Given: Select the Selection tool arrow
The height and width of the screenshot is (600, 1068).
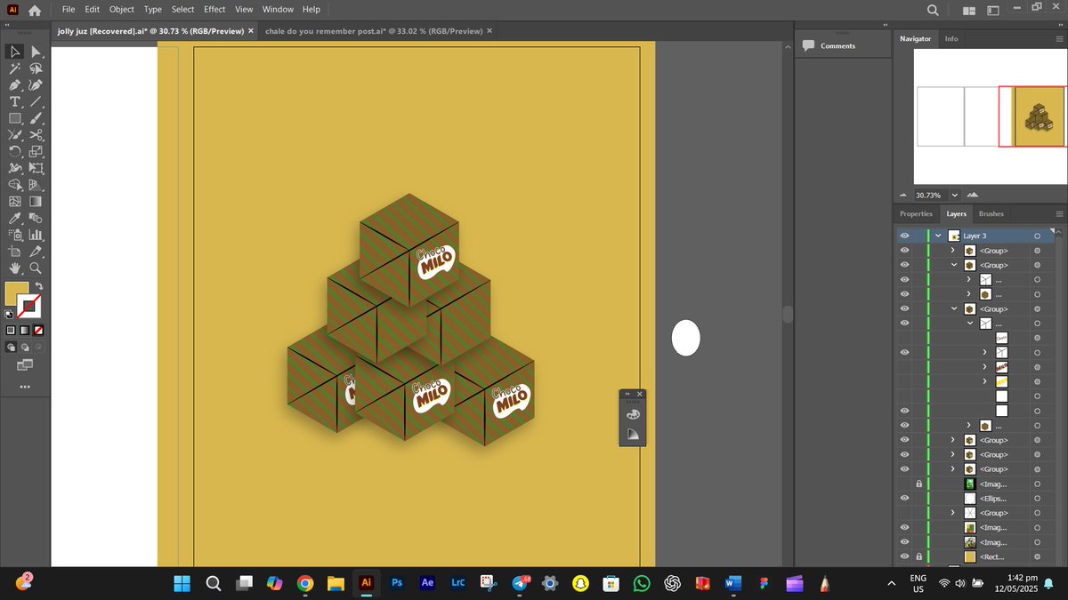Looking at the screenshot, I should [15, 52].
